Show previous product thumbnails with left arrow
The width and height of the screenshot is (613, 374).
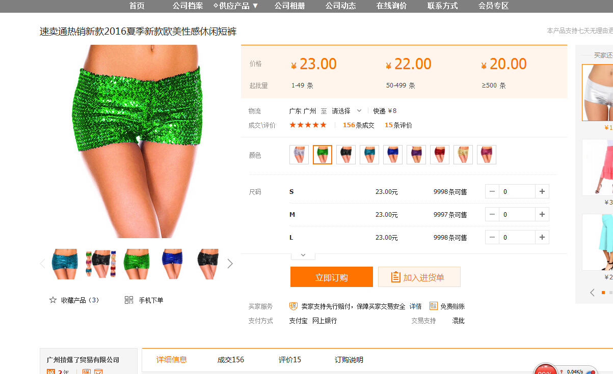pos(42,264)
